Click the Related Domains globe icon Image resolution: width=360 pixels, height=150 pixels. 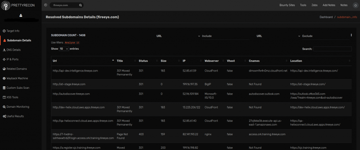click(x=4, y=69)
